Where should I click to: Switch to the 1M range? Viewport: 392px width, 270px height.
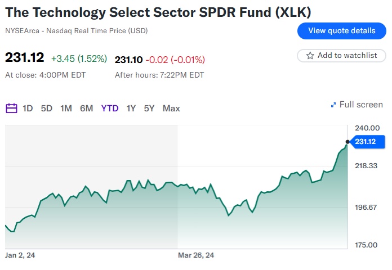[66, 108]
